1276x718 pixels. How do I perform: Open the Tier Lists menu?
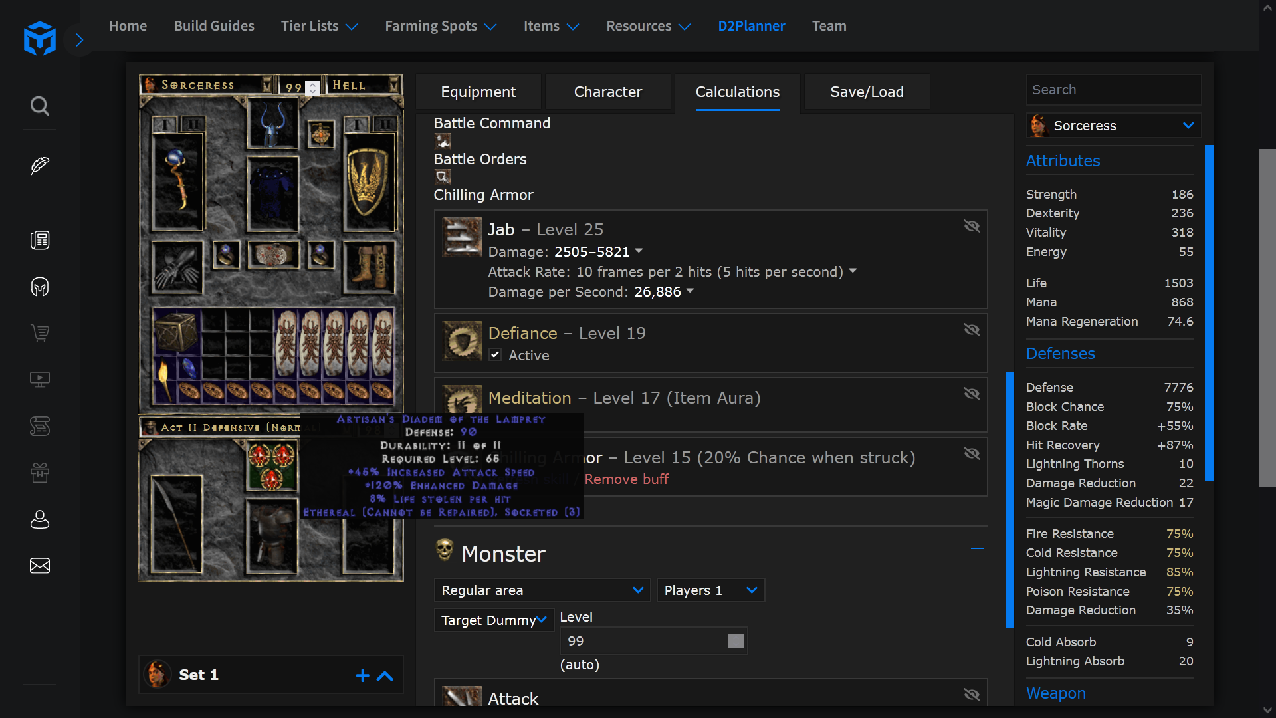click(320, 26)
